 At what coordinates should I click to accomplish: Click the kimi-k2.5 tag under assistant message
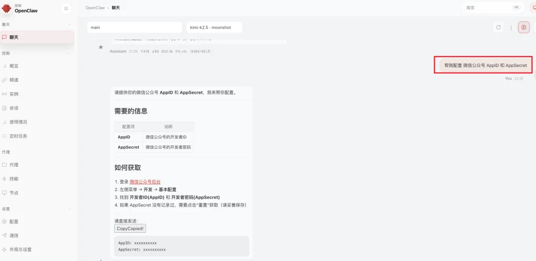[x=201, y=51]
